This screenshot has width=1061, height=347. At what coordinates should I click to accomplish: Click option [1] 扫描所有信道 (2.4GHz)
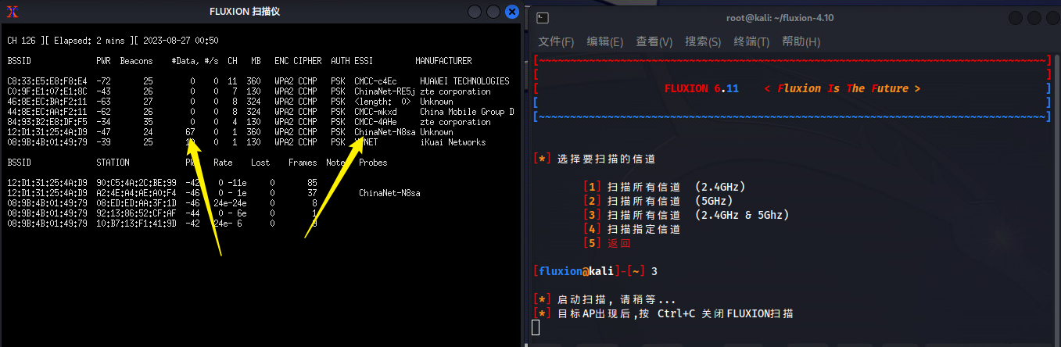(665, 187)
